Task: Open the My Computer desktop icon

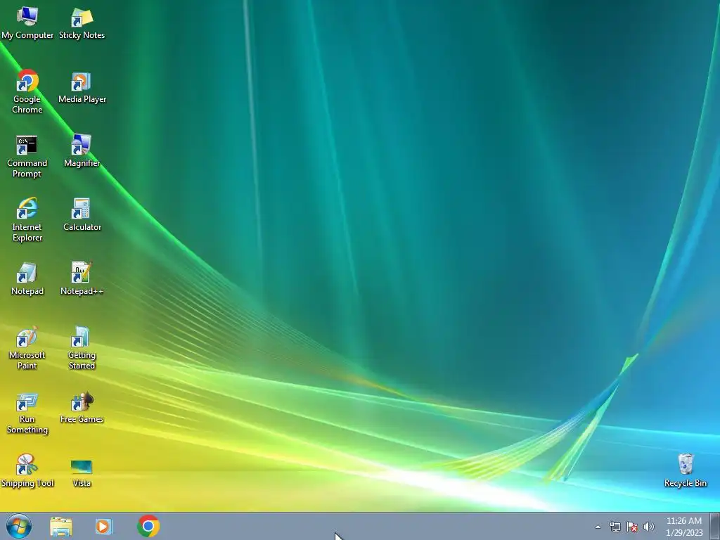Action: click(27, 23)
